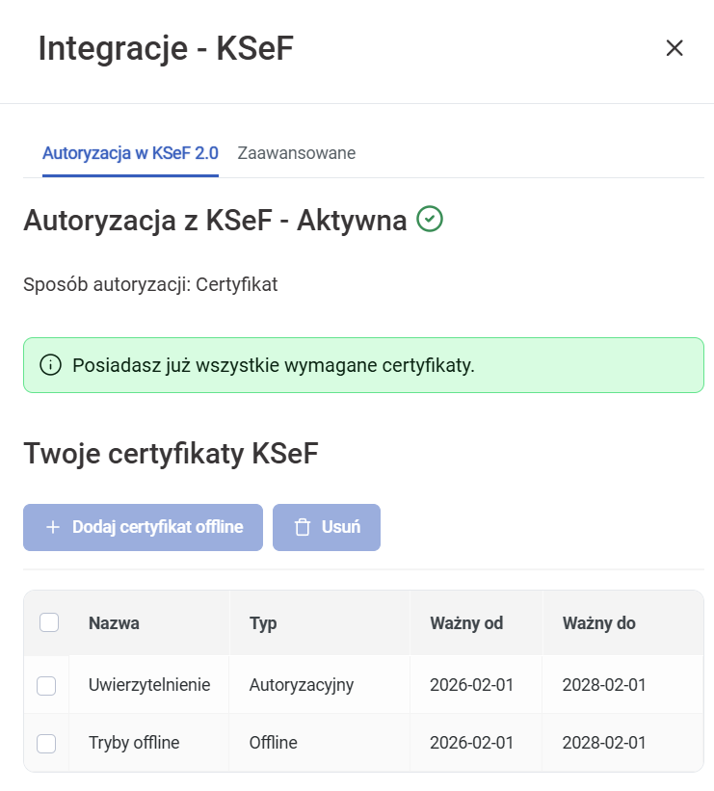714x791 pixels.
Task: Click the info icon in green banner
Action: tap(49, 365)
